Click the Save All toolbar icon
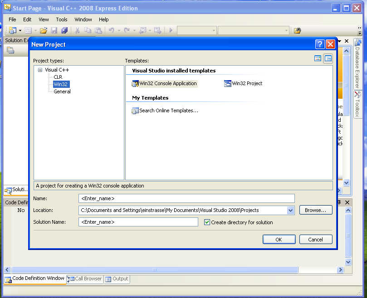Viewport: 367px width, 298px height. (64, 30)
